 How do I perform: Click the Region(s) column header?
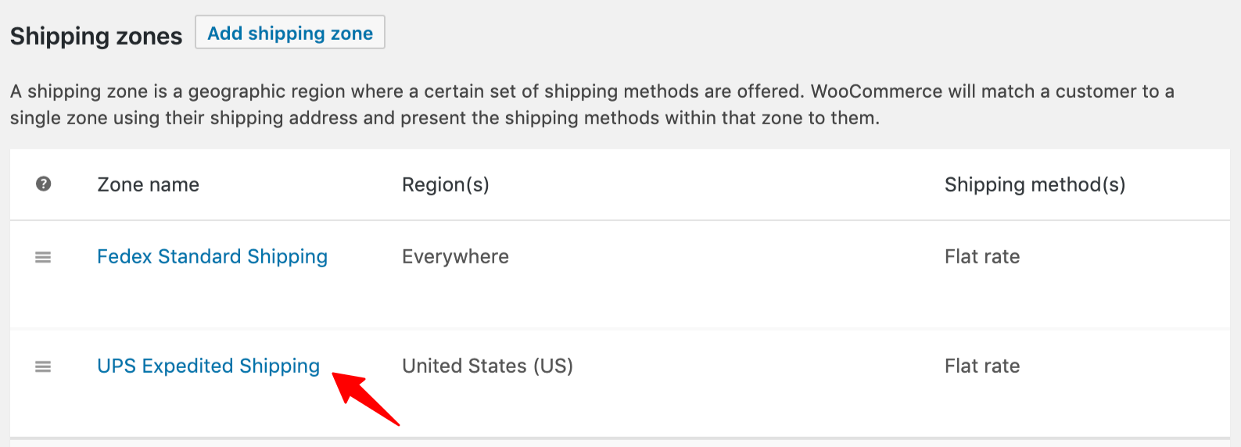coord(445,184)
